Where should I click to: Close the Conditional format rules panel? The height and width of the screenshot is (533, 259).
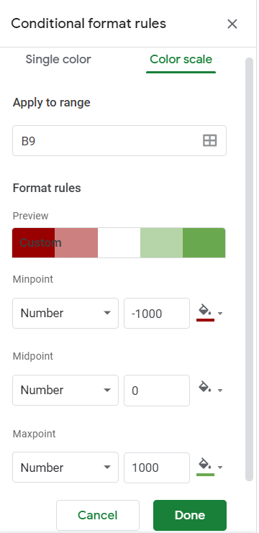pos(232,24)
